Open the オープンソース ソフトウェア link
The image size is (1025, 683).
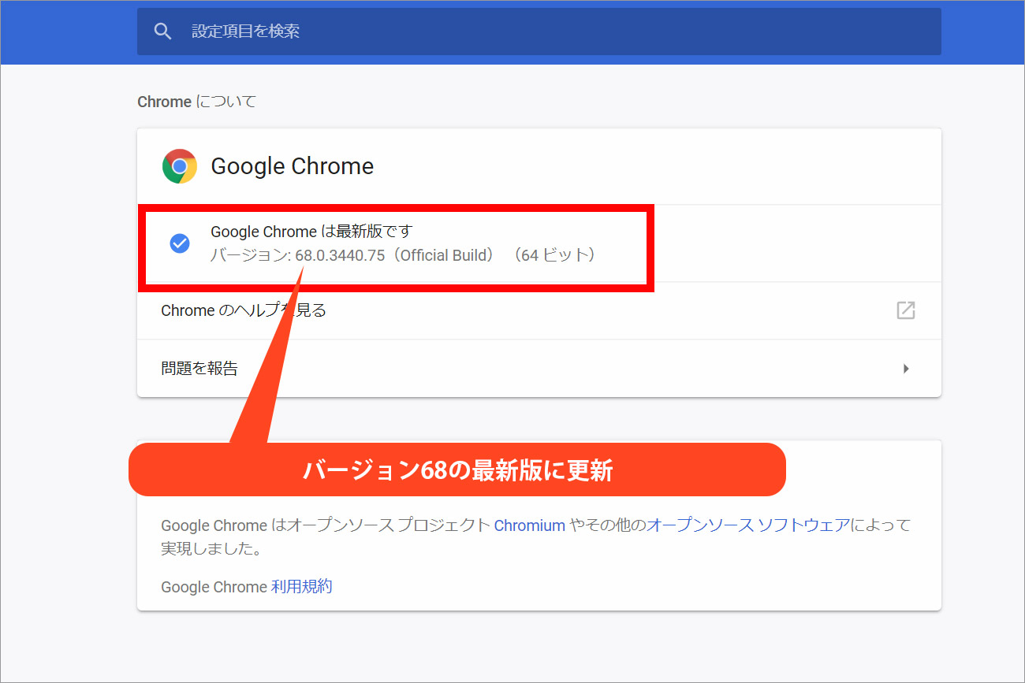(x=748, y=525)
